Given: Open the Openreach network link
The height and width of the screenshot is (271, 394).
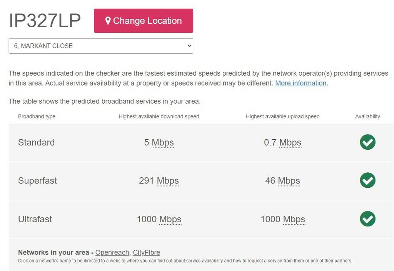Looking at the screenshot, I should click(x=112, y=253).
